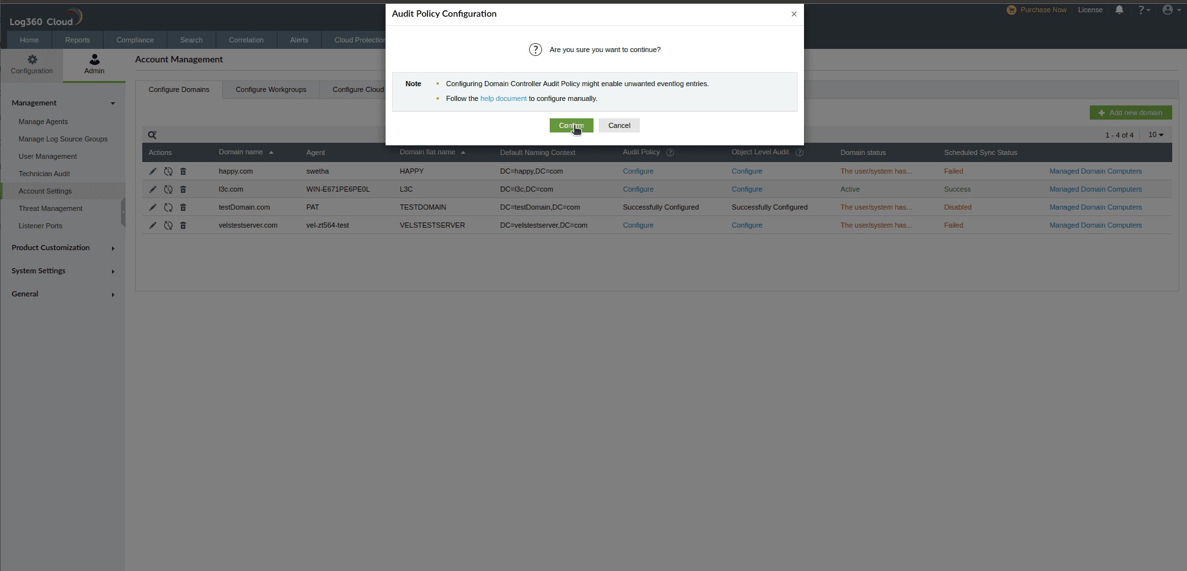This screenshot has height=571, width=1187.
Task: Collapse the Management section
Action: click(62, 103)
